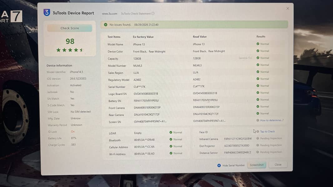Click the green check icon beside No issues found
Image resolution: width=333 pixels, height=187 pixels.
click(106, 25)
